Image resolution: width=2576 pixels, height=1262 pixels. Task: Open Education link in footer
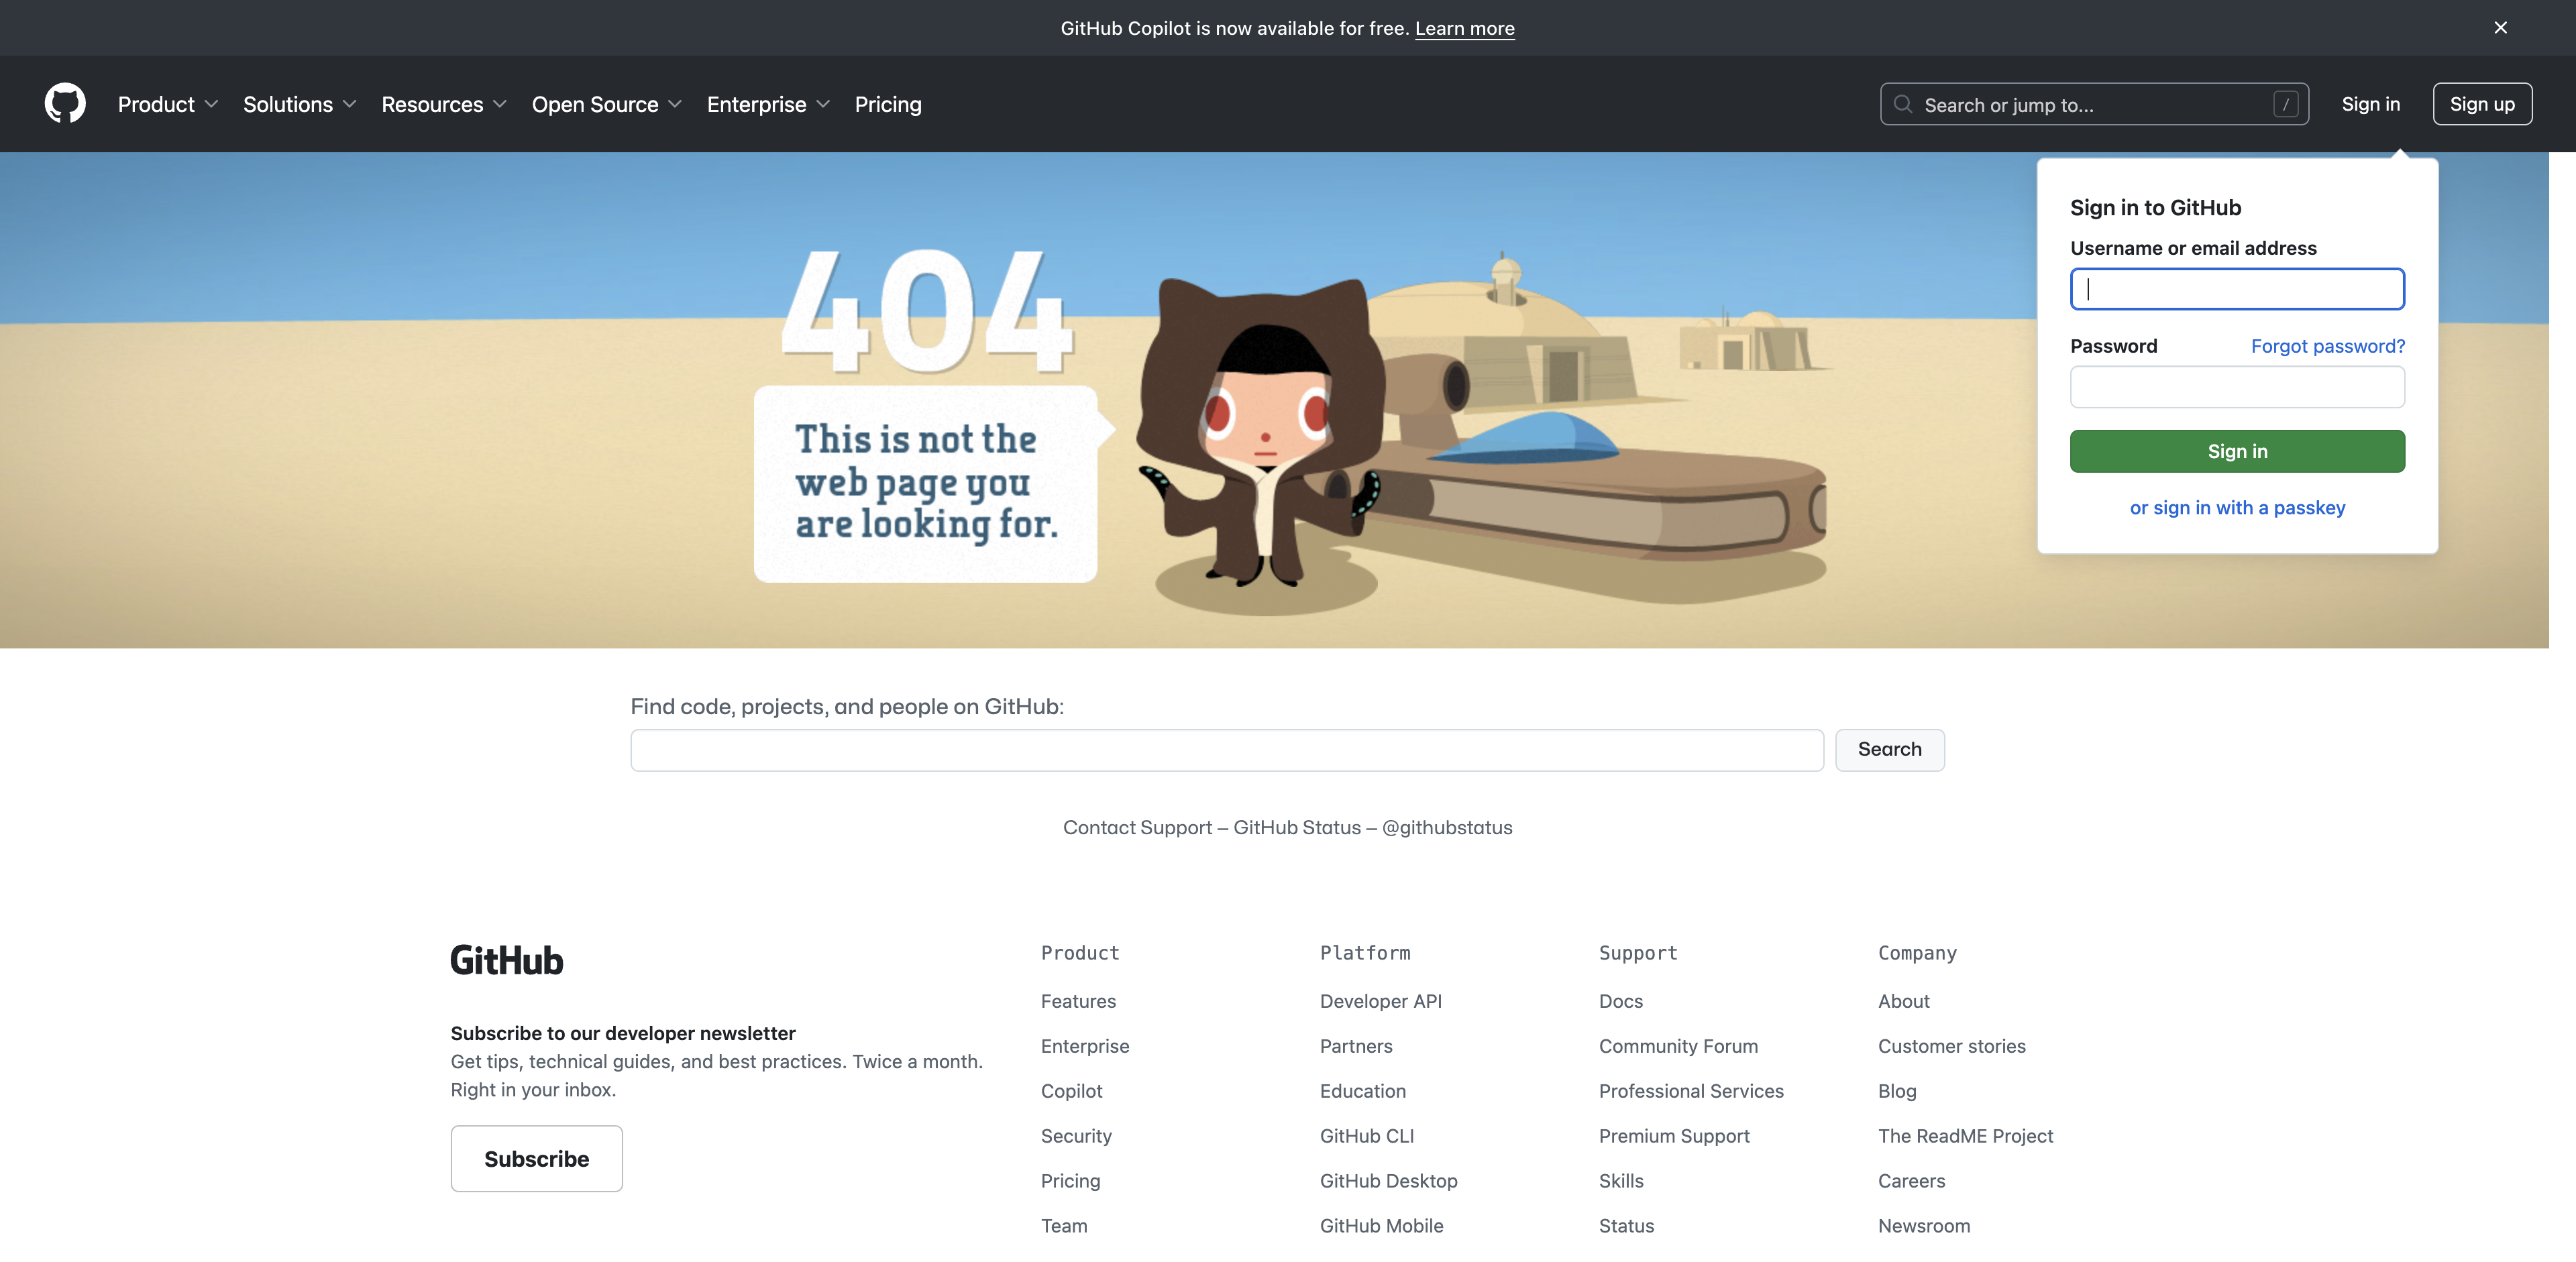pyautogui.click(x=1363, y=1091)
